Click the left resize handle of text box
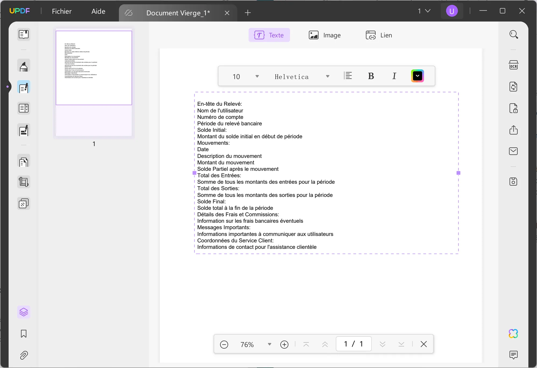537x368 pixels. click(x=195, y=173)
